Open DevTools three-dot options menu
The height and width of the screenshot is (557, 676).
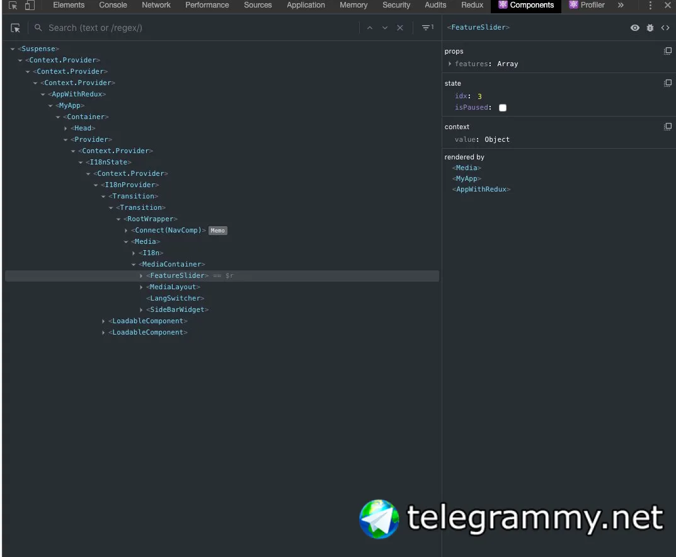pyautogui.click(x=650, y=5)
